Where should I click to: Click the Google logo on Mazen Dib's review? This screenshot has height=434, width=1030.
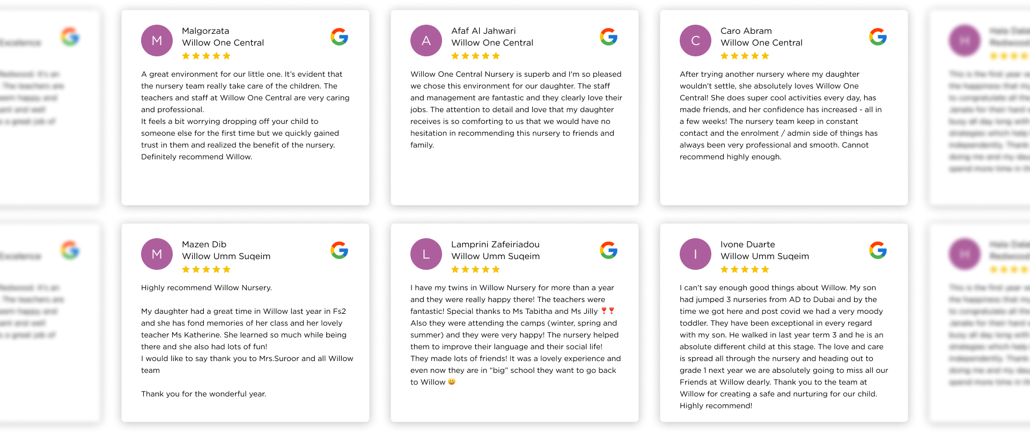(339, 250)
